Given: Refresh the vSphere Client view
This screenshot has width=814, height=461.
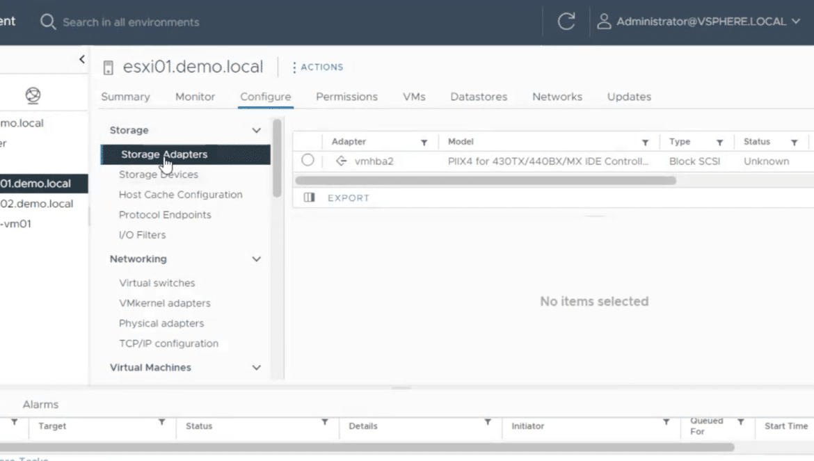Looking at the screenshot, I should (x=566, y=22).
